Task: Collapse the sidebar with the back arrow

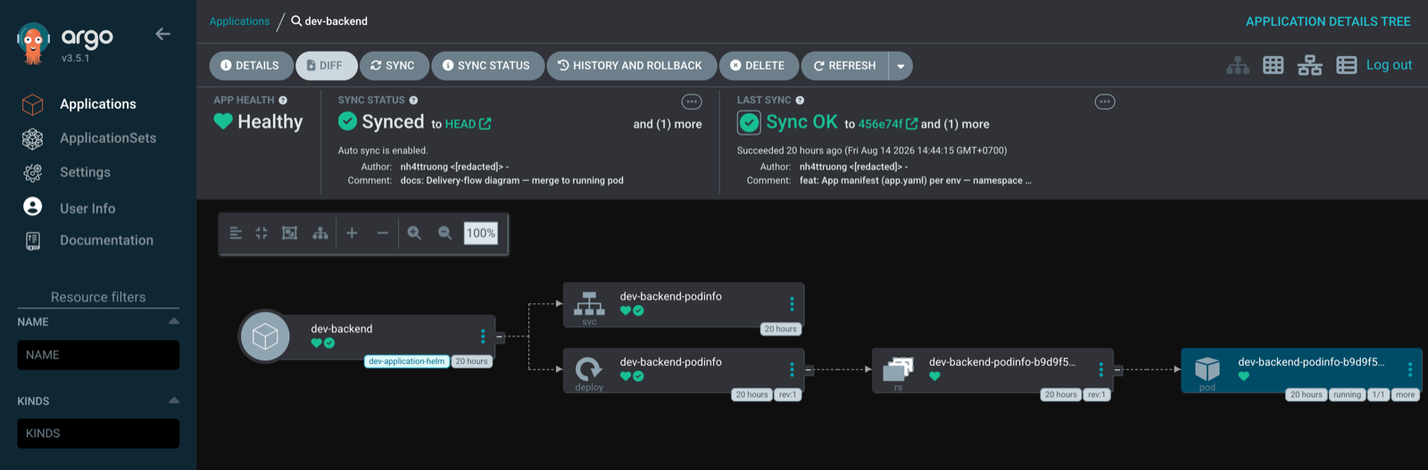Action: (x=162, y=34)
